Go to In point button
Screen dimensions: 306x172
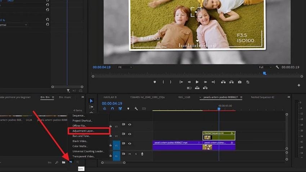coord(181,82)
